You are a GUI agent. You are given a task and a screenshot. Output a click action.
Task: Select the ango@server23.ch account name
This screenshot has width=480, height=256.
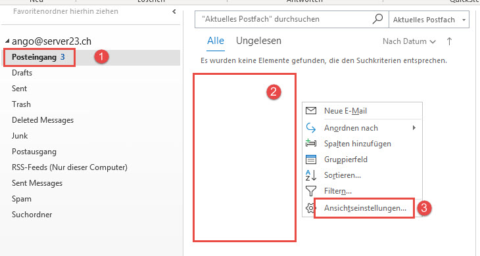coord(51,41)
